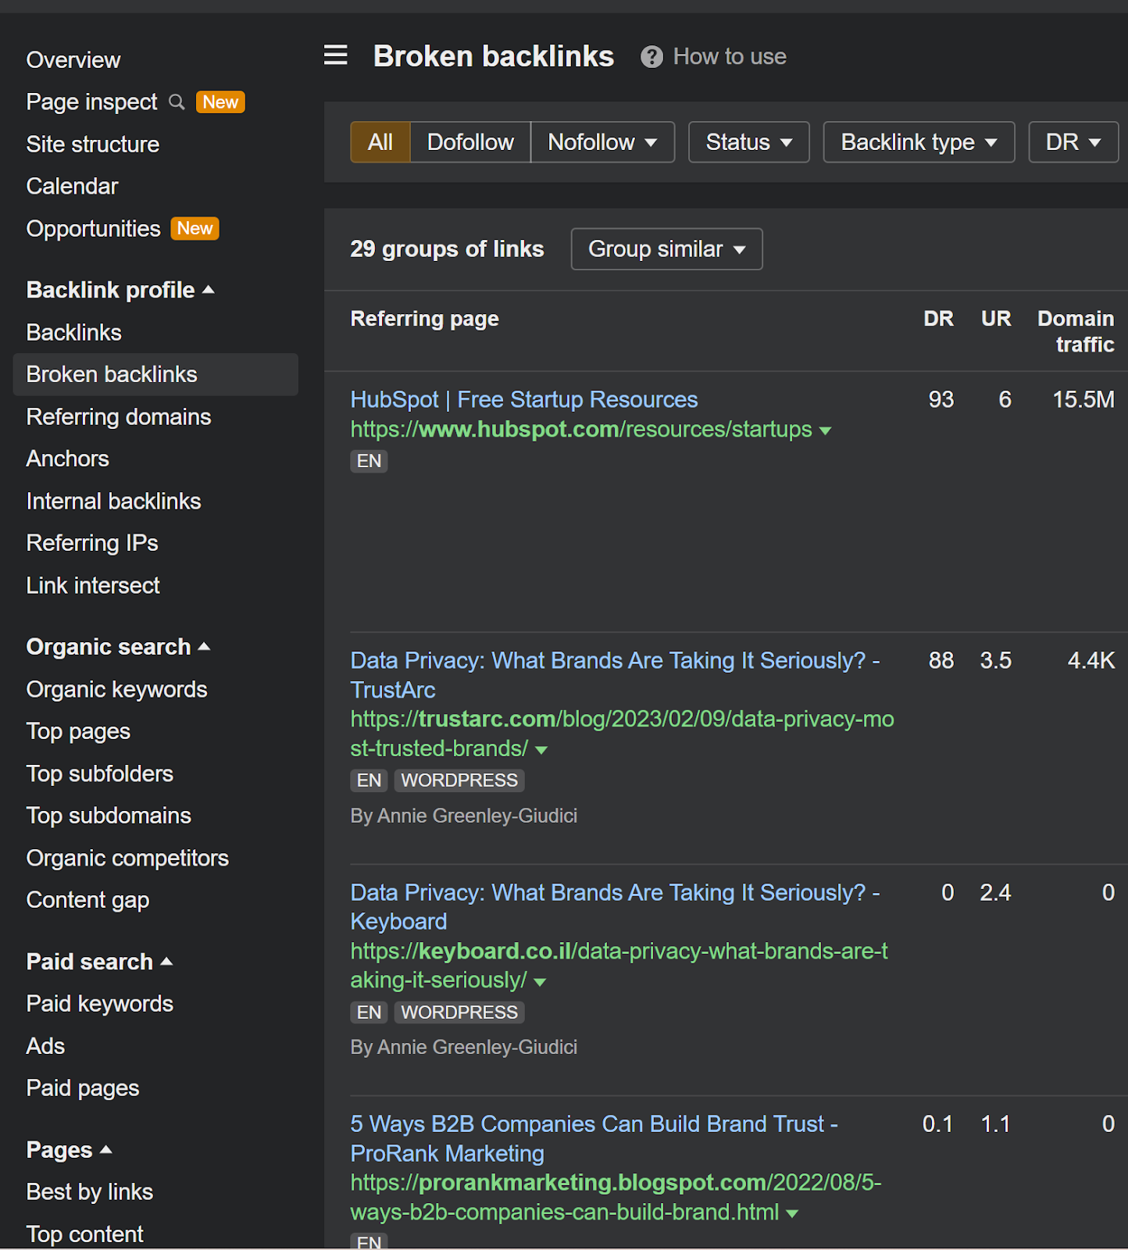1128x1250 pixels.
Task: Open Top subfolders report
Action: click(100, 774)
